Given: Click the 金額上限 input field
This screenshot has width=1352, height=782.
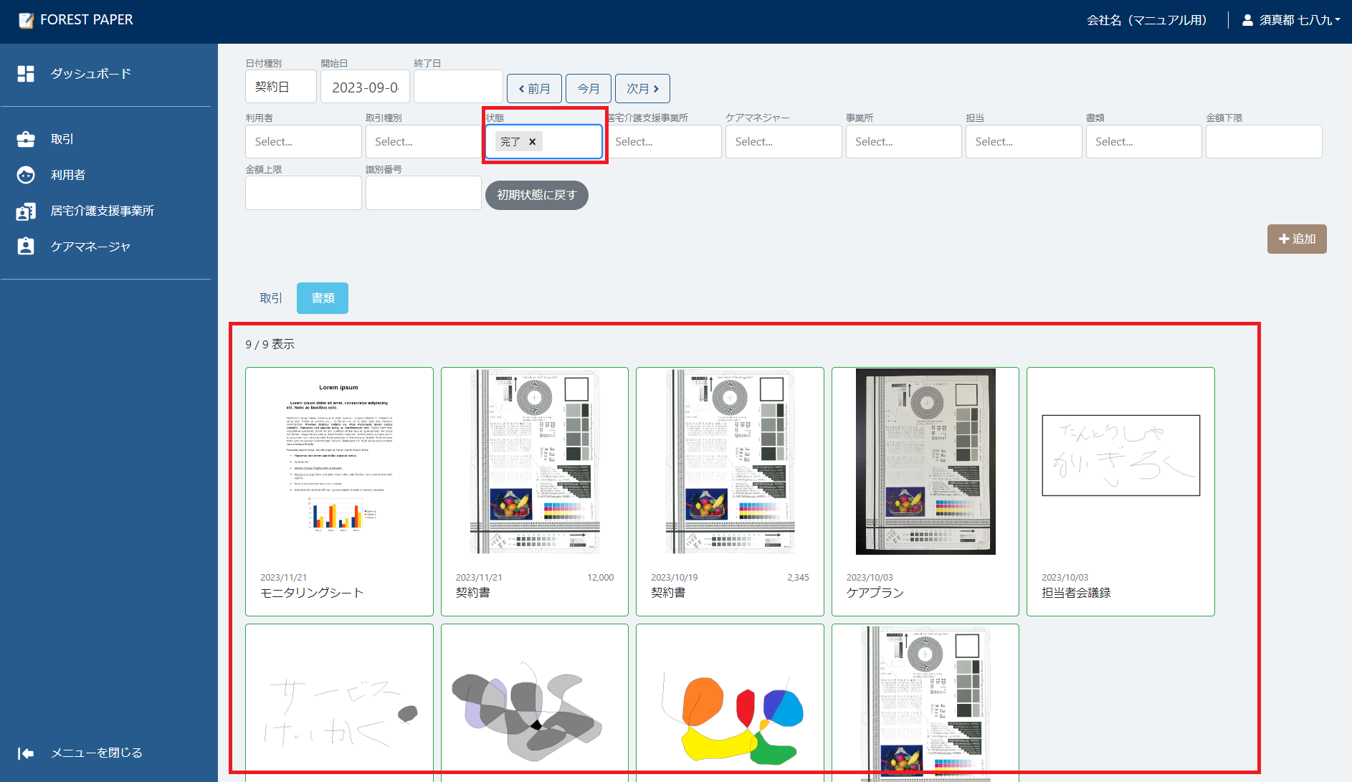Looking at the screenshot, I should [303, 193].
